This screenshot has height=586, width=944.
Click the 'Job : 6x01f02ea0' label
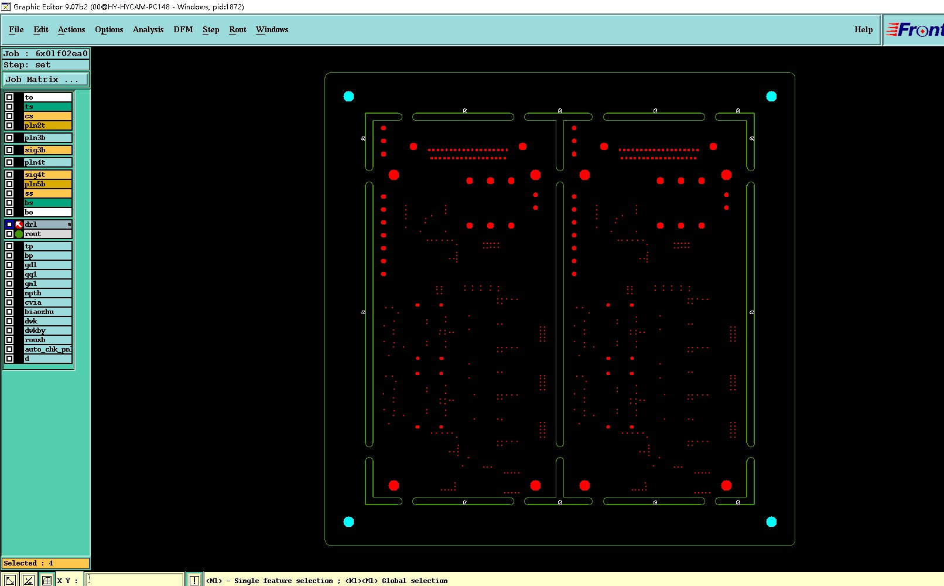click(46, 54)
